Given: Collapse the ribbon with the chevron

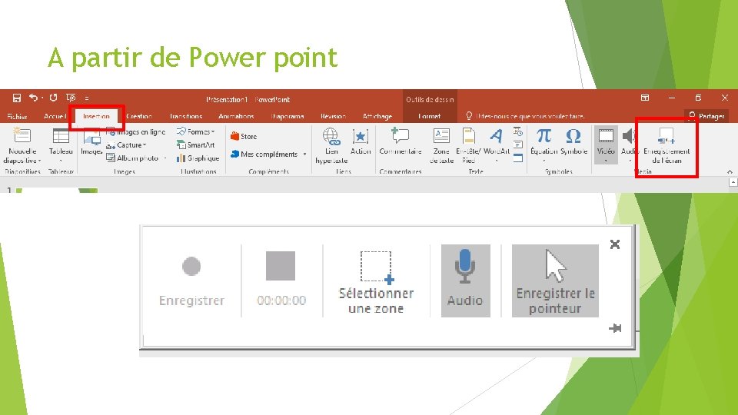Looking at the screenshot, I should [x=730, y=171].
